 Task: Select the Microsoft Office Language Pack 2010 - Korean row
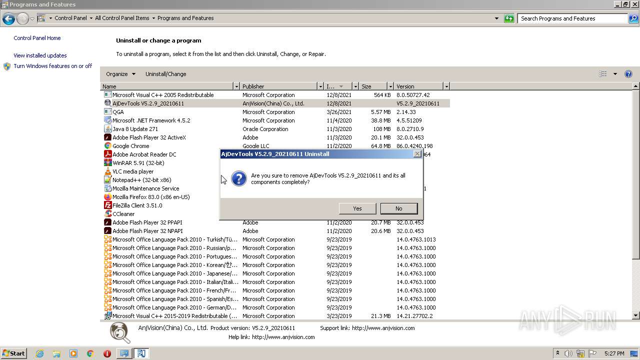276,264
